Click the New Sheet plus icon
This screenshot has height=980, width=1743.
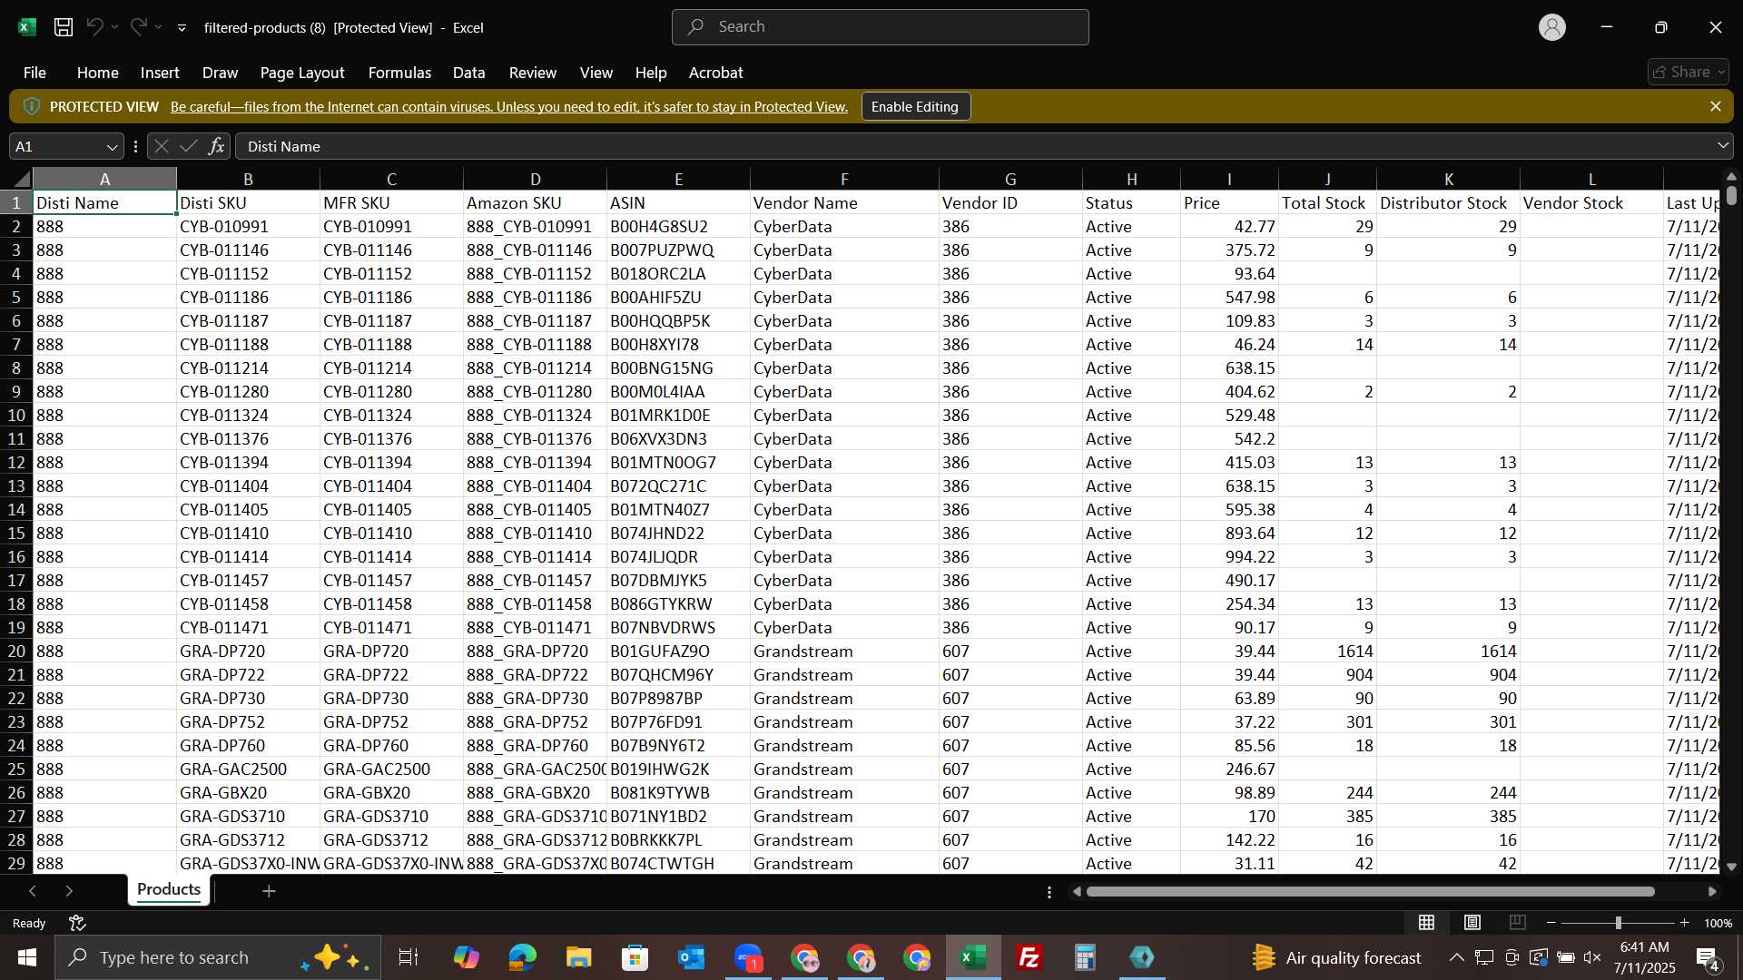point(269,891)
